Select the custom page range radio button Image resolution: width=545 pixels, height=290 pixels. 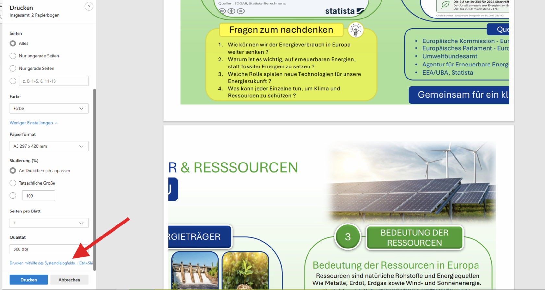click(x=13, y=81)
